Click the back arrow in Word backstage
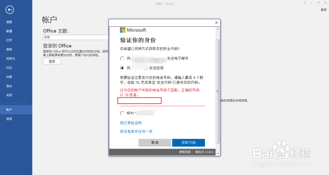Screen dimensions: 329x175 tap(10, 10)
